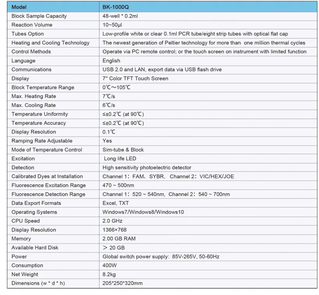Click the BK-1000Q model value
319x295 pixels.
(x=114, y=7)
